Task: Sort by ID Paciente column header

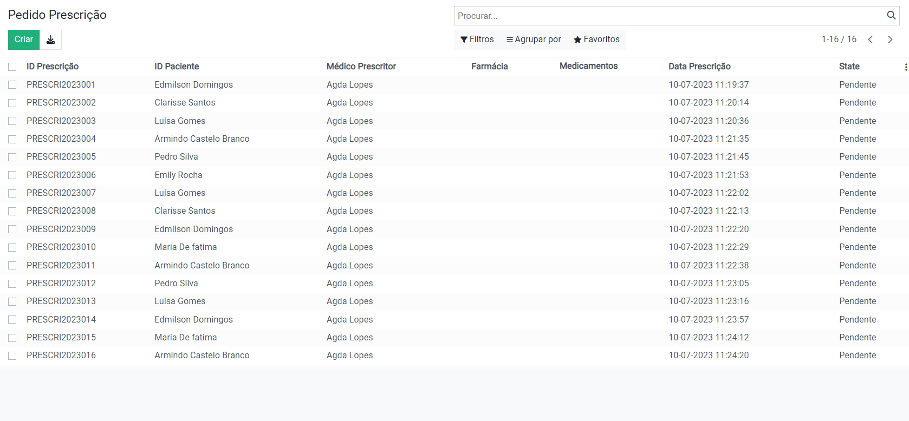Action: 177,67
